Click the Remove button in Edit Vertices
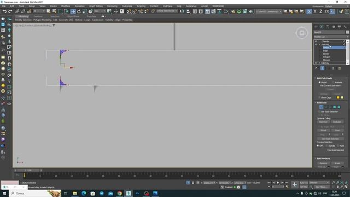 click(x=323, y=163)
